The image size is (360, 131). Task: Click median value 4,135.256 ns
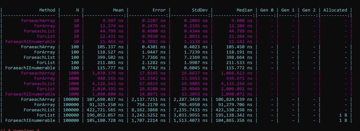(236, 84)
